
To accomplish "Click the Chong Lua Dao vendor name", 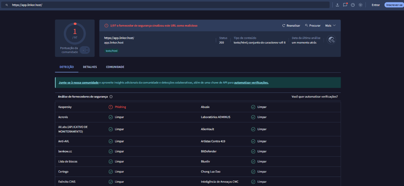I will (210, 172).
